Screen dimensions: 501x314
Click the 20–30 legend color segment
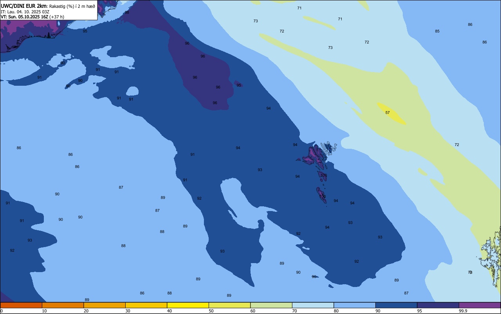tap(105, 305)
